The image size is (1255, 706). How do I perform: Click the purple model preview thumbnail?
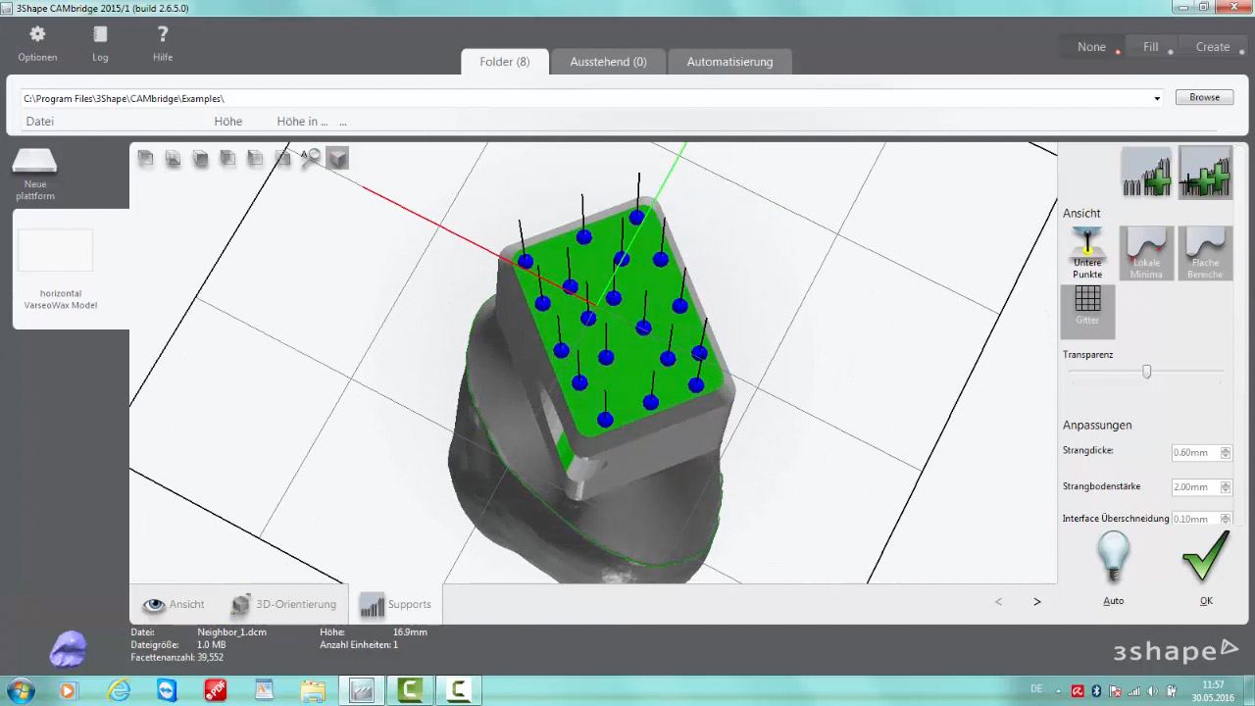[68, 648]
